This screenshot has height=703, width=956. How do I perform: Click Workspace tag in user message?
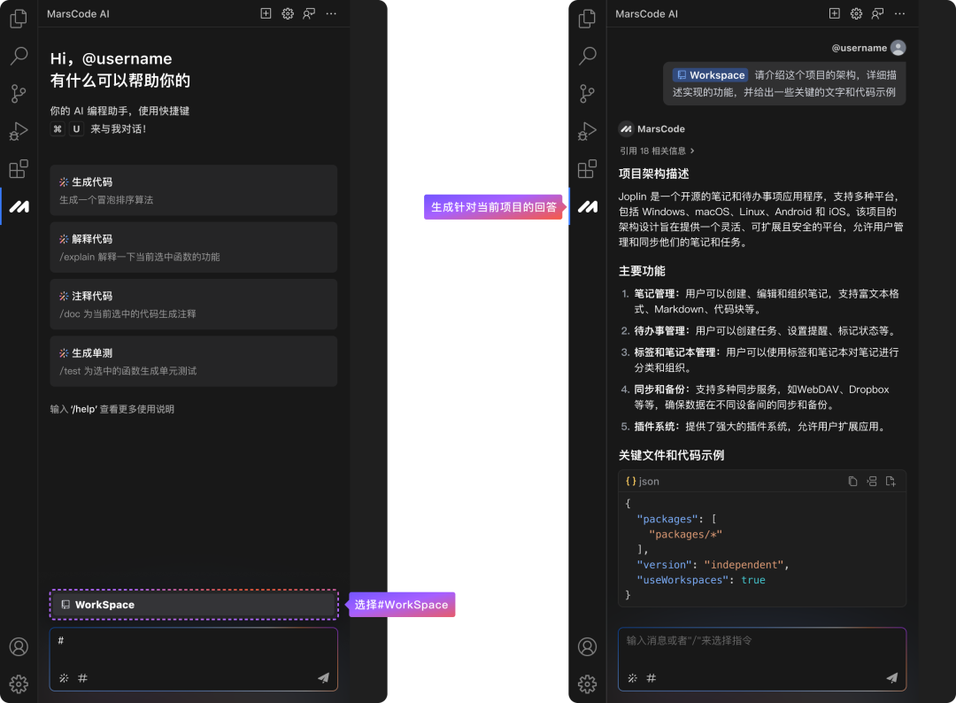pos(710,75)
